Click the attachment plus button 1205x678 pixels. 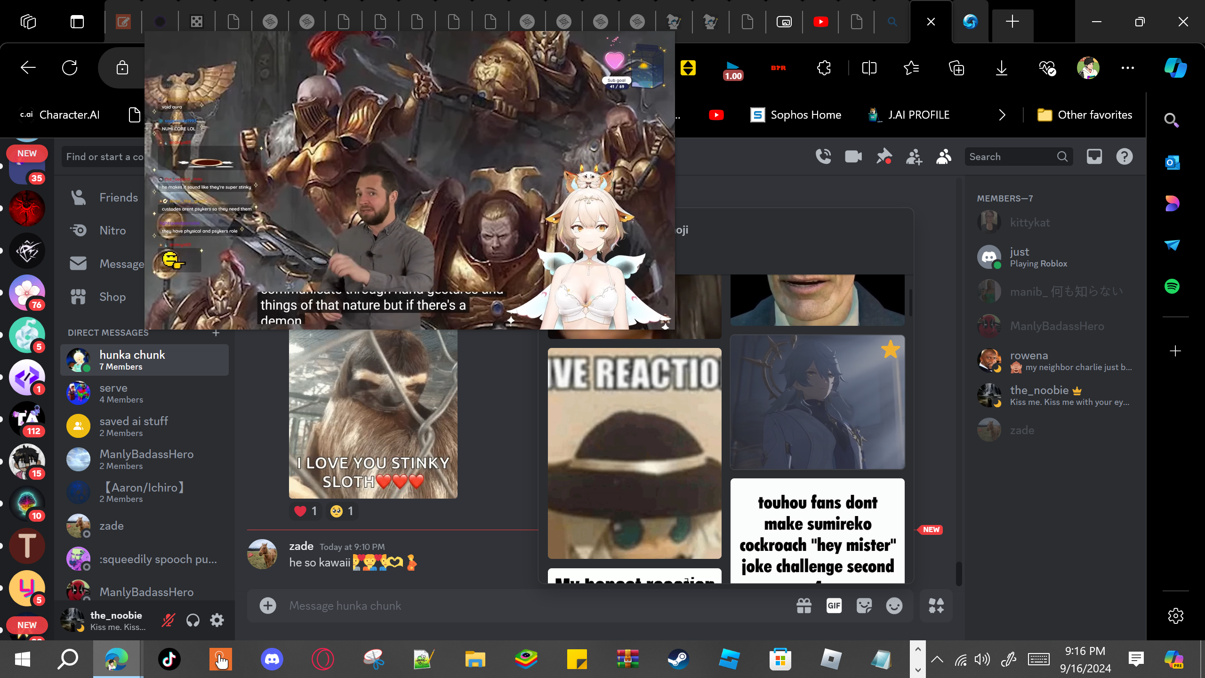click(x=268, y=606)
